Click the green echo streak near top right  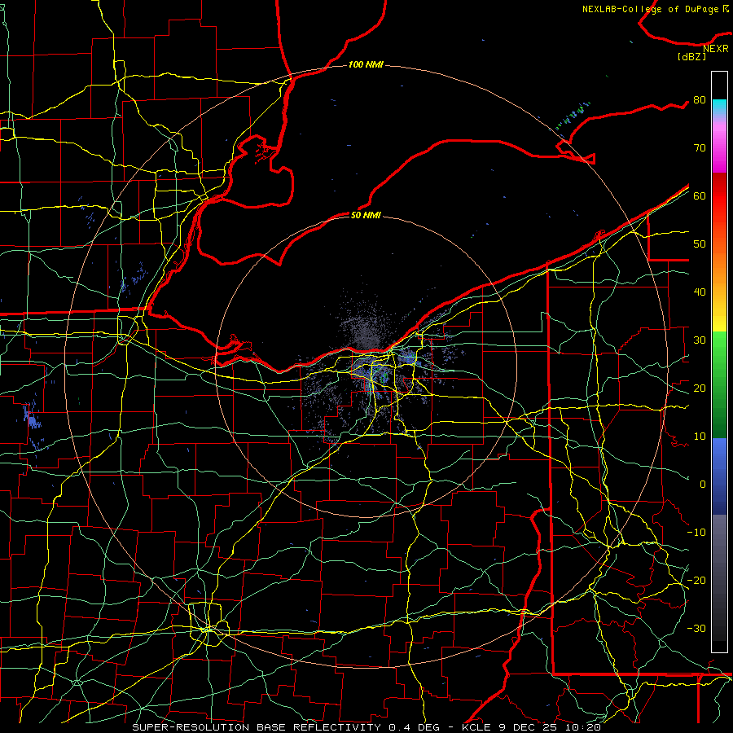(x=573, y=115)
